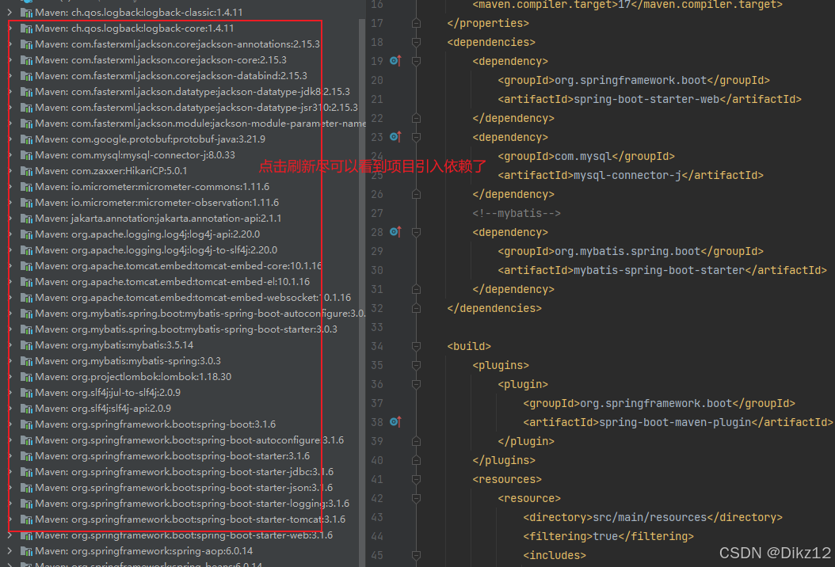Click library icon of mybatis:3.5.14 entry
The image size is (835, 567).
click(x=26, y=345)
